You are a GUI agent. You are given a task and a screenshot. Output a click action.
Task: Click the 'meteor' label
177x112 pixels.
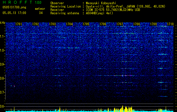pyautogui.click(x=40, y=9)
